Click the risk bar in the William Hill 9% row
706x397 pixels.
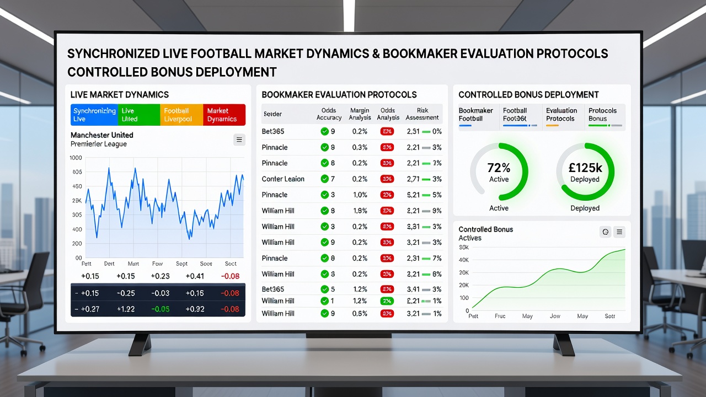(426, 211)
